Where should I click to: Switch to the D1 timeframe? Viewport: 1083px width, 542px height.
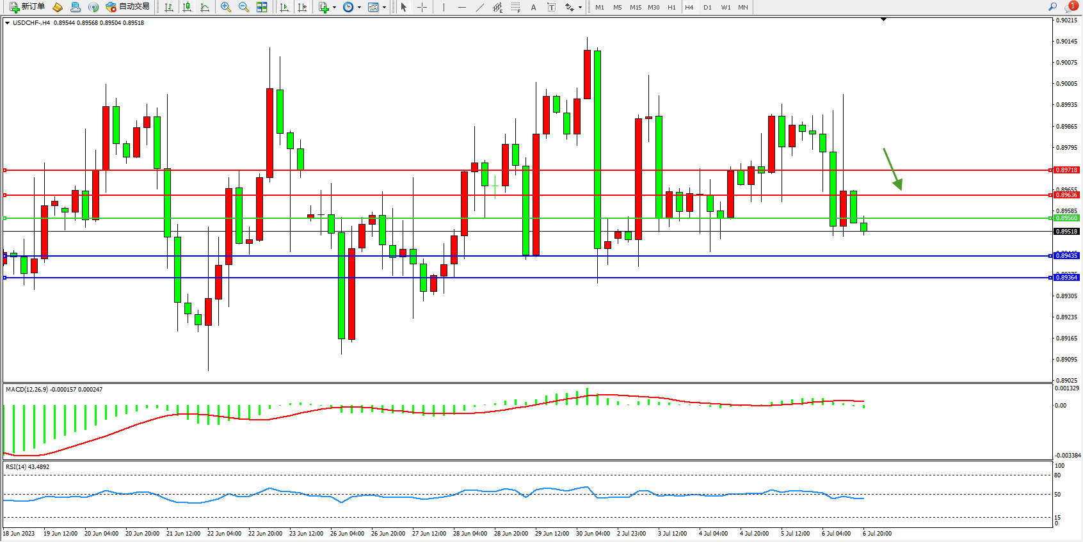[707, 7]
